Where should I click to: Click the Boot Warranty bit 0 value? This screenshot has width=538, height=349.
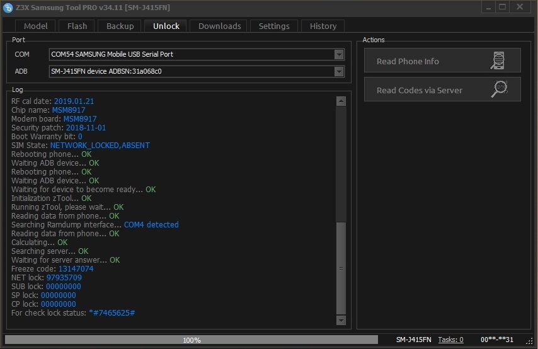pos(80,137)
